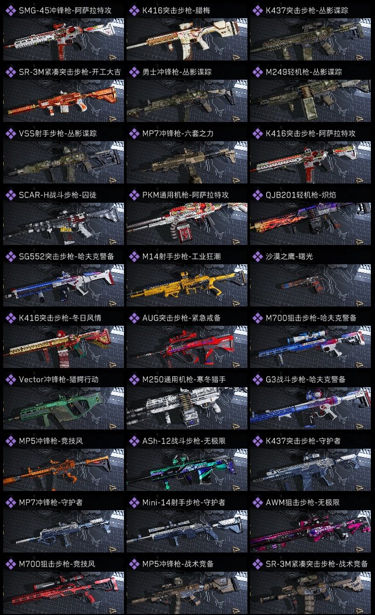
Task: Open the orange MP5 竞技风 submachine gun image
Action: [64, 470]
